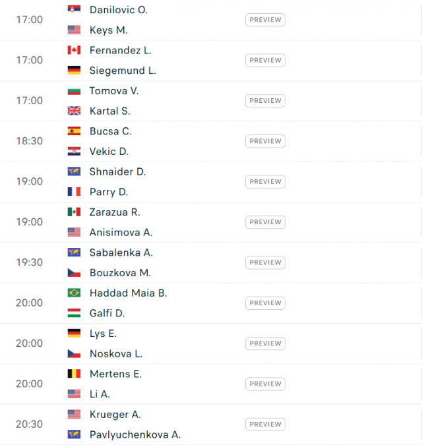The width and height of the screenshot is (422, 445).
Task: Click the Spanish flag beside Bucsa C.
Action: [x=74, y=131]
